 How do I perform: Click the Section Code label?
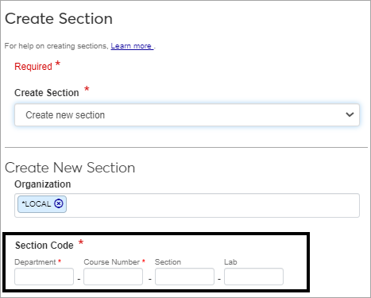pos(44,246)
